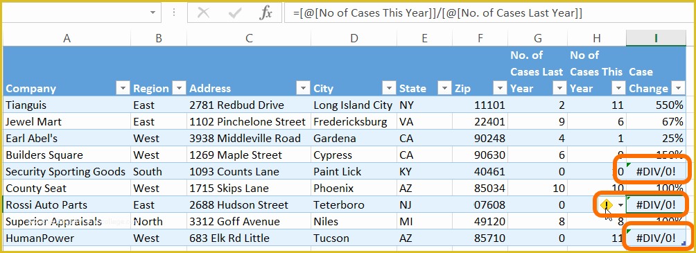Click the formula bar three-dot resize handle
The height and width of the screenshot is (253, 696).
(173, 13)
